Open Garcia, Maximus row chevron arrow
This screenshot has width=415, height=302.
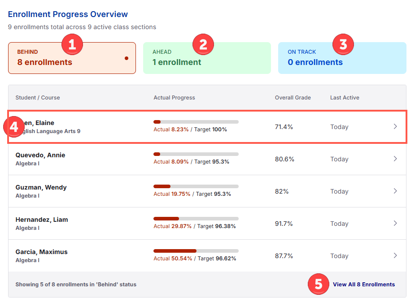coord(395,255)
